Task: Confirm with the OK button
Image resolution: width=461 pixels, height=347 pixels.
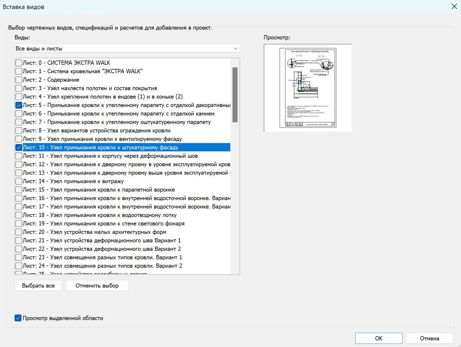Action: pos(378,338)
